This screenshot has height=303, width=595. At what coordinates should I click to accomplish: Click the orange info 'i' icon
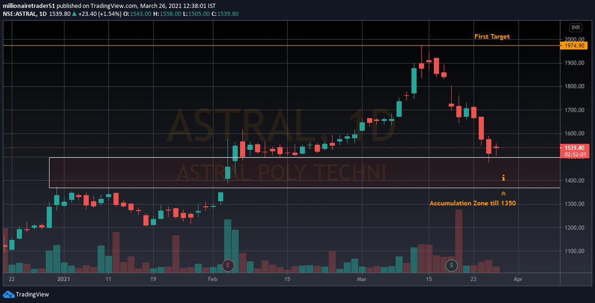tap(503, 178)
